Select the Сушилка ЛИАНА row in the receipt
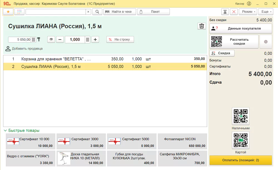 105,66
